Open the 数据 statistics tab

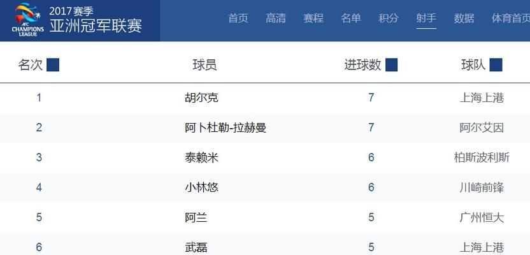(x=464, y=18)
